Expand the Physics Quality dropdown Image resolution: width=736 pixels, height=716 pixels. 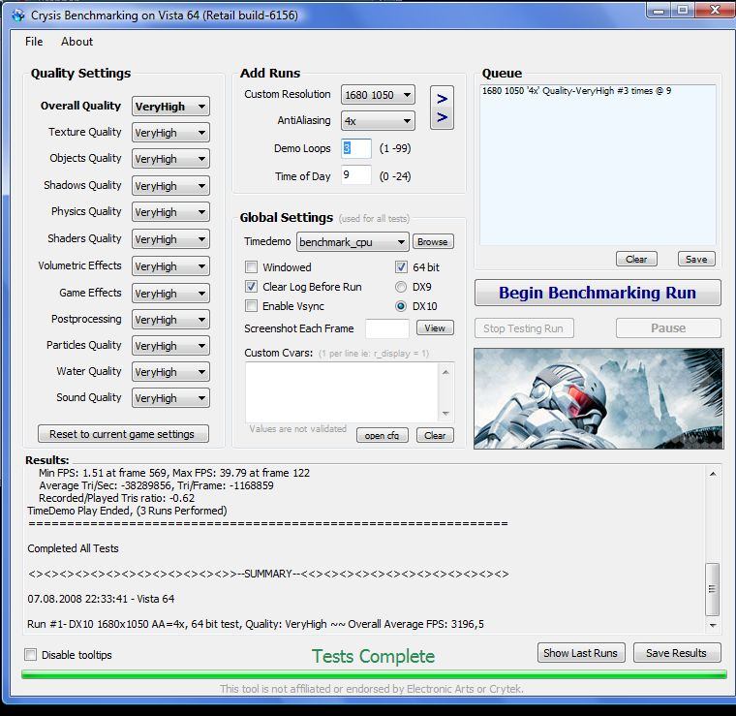170,212
